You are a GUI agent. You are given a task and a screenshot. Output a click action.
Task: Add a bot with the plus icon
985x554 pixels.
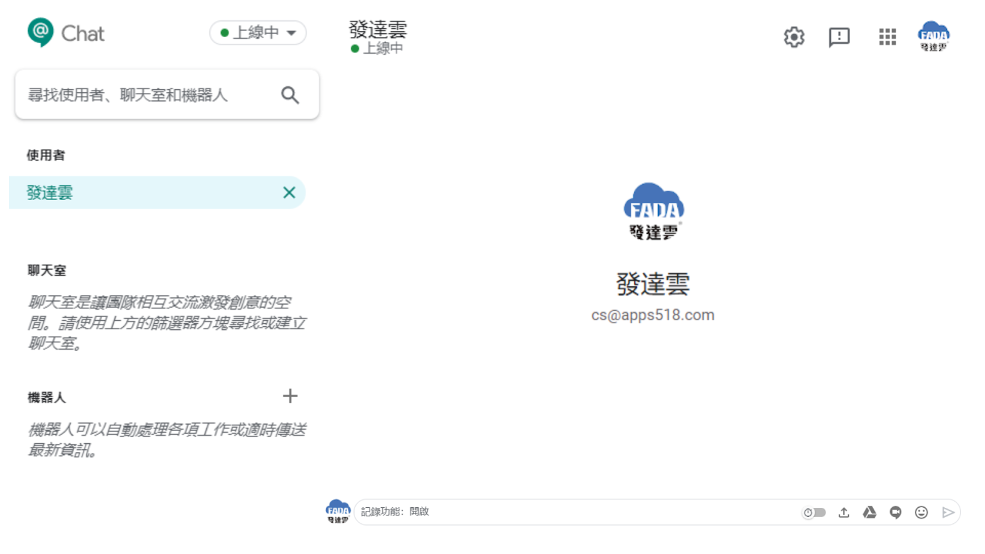pyautogui.click(x=290, y=396)
